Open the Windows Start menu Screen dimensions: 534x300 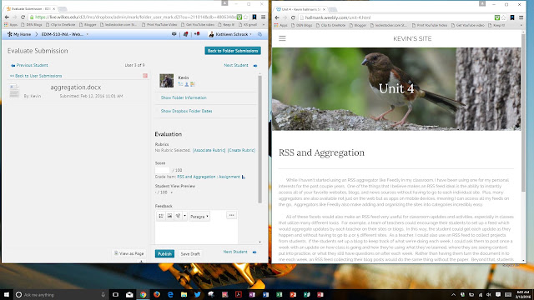click(x=7, y=294)
